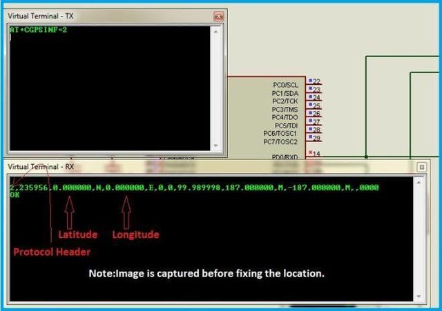
Task: Select pin 24 PC2/TCK on the microcontroller
Action: tap(315, 97)
